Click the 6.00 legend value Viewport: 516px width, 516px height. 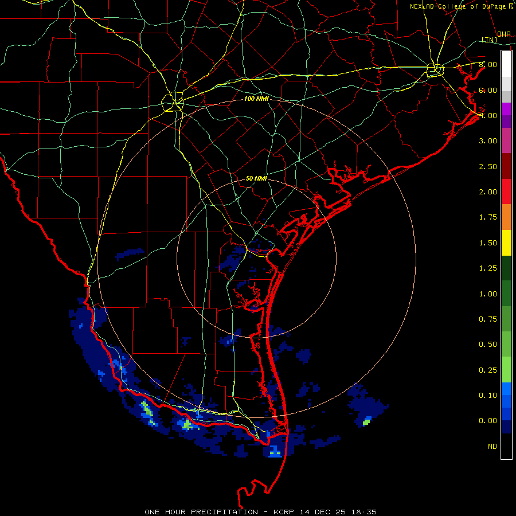[x=488, y=90]
